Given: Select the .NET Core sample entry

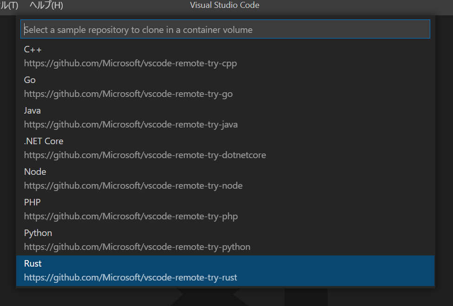Looking at the screenshot, I should point(225,148).
